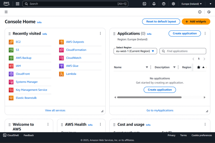Click the Cost and usage drag handle
Screen dimensions: 215x143
[x=114, y=125]
